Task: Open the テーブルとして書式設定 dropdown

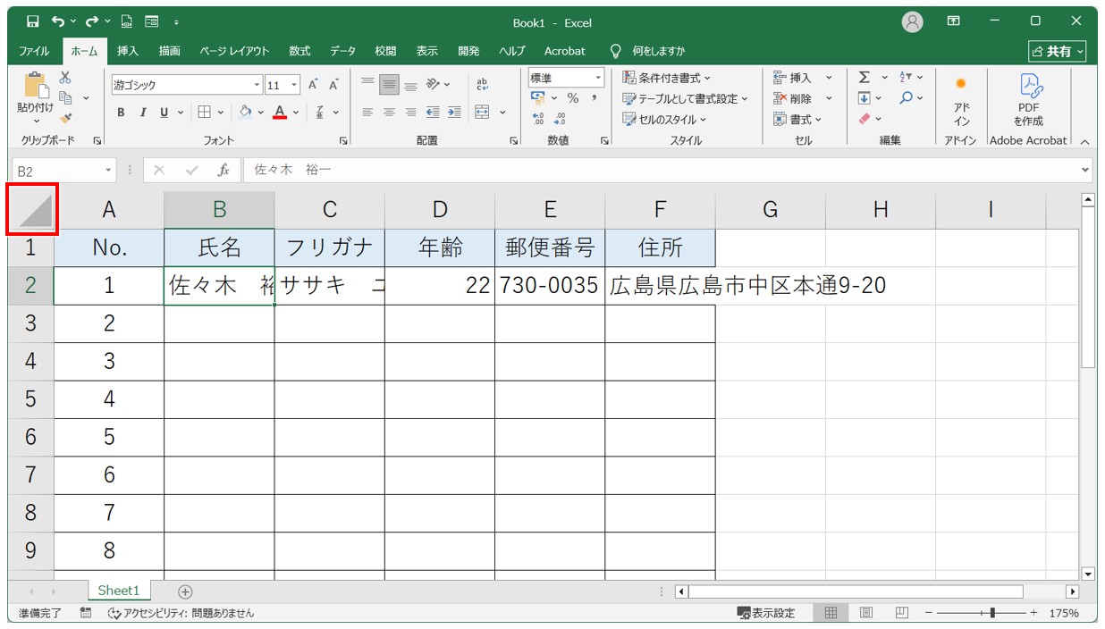Action: (686, 98)
